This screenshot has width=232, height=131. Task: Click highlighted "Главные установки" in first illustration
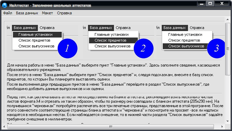pos(37,35)
